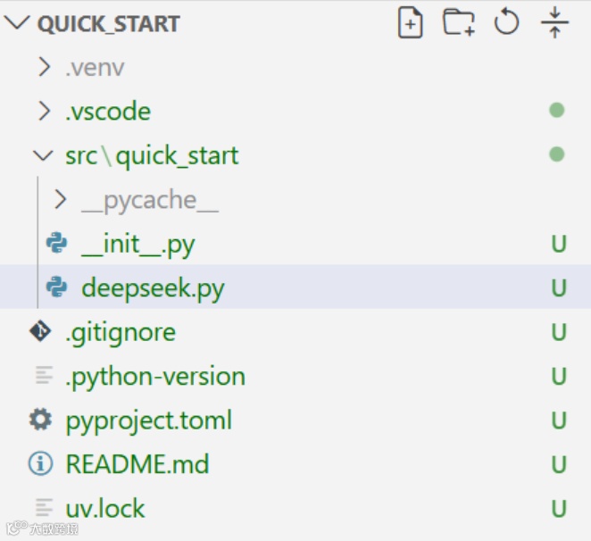Click the New File icon
The height and width of the screenshot is (541, 591).
click(x=410, y=23)
